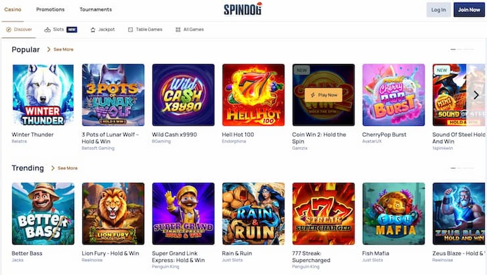Viewport: 487px width, 275px height.
Task: Select the Slots cherries icon
Action: pos(47,30)
